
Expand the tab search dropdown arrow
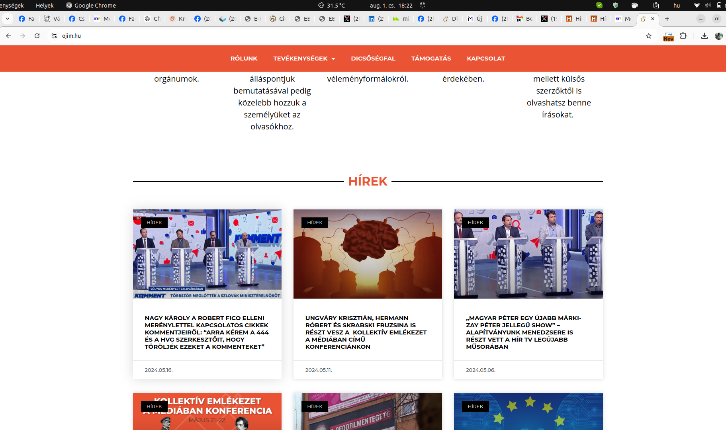(8, 19)
